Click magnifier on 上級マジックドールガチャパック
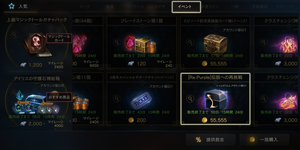This screenshot has width=300, height=150. [14, 35]
